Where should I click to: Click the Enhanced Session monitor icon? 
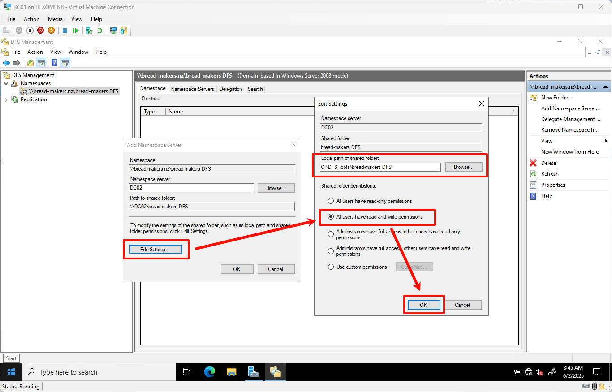[113, 30]
